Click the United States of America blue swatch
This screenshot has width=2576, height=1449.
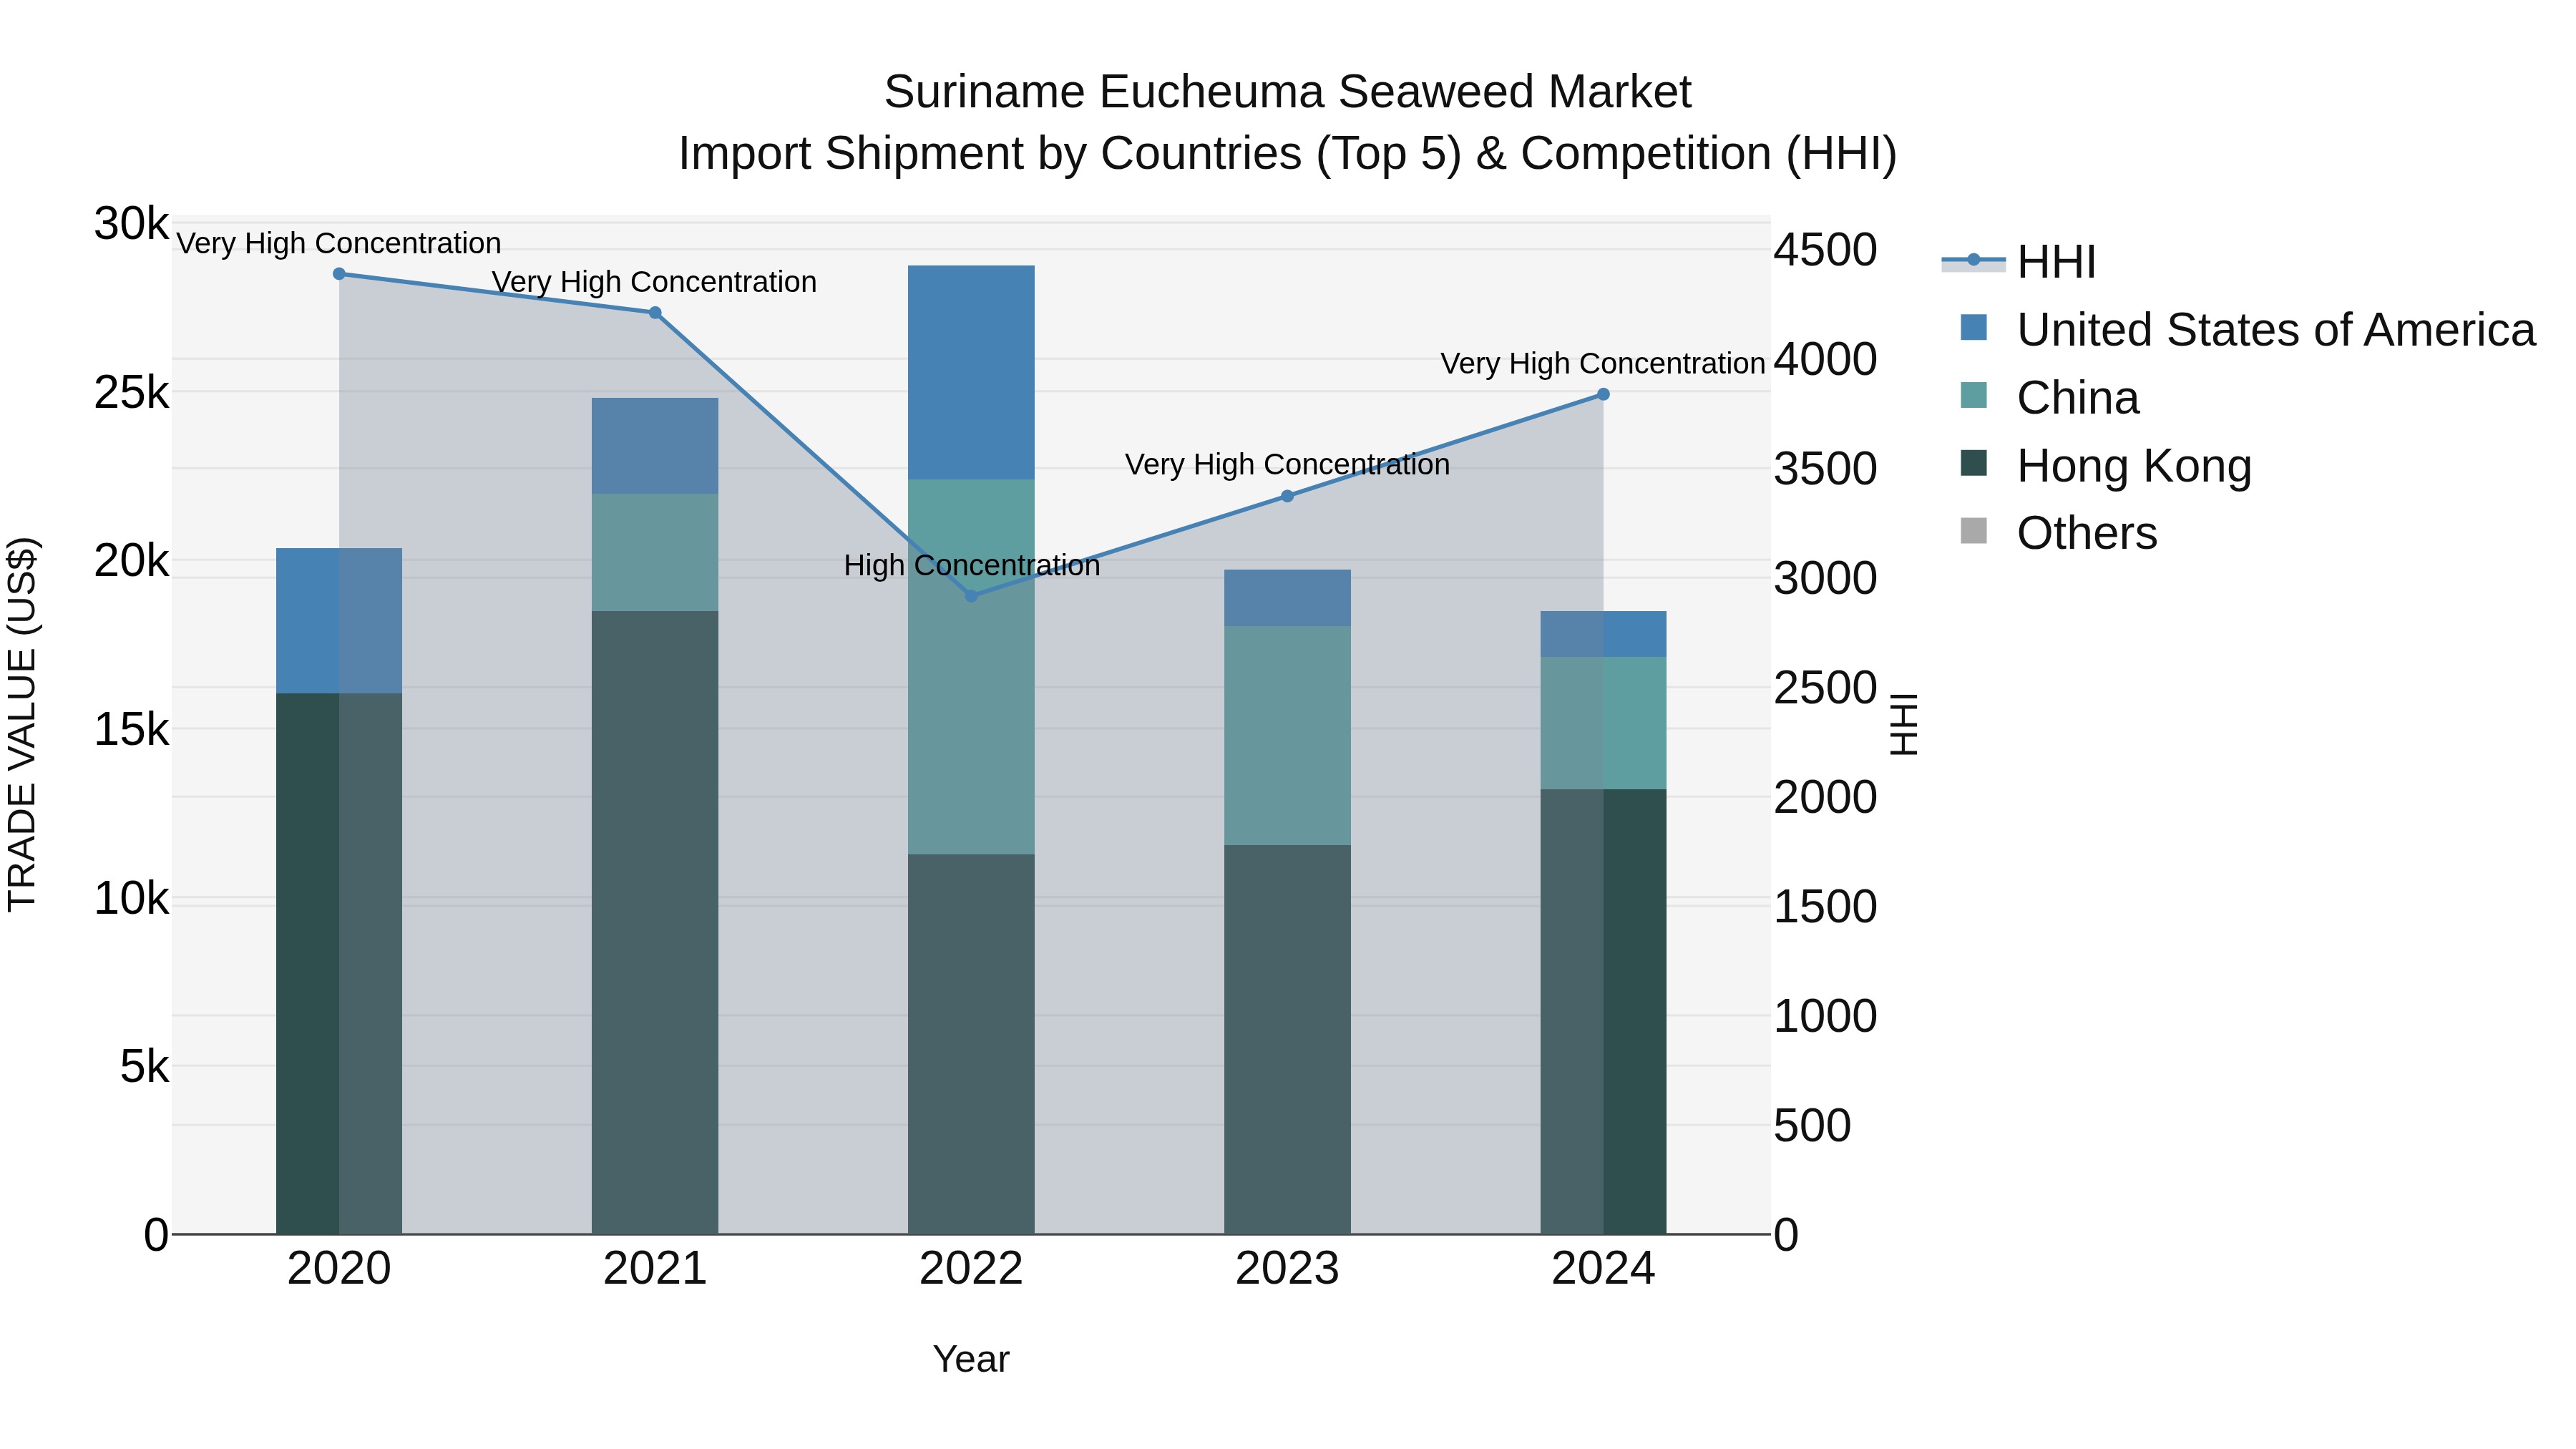click(1974, 327)
